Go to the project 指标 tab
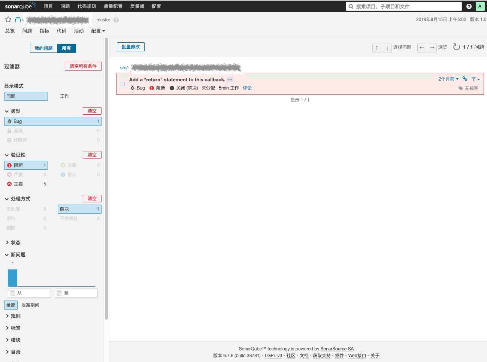 (x=45, y=31)
